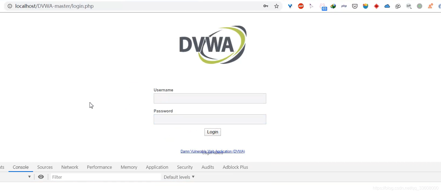Open Damn Vulnerable Web Application (DVWA) link
Viewport: 441px width, 193px height.
(x=213, y=151)
